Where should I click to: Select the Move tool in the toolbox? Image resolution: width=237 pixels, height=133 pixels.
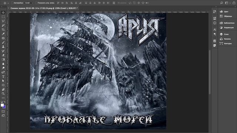coord(3,13)
